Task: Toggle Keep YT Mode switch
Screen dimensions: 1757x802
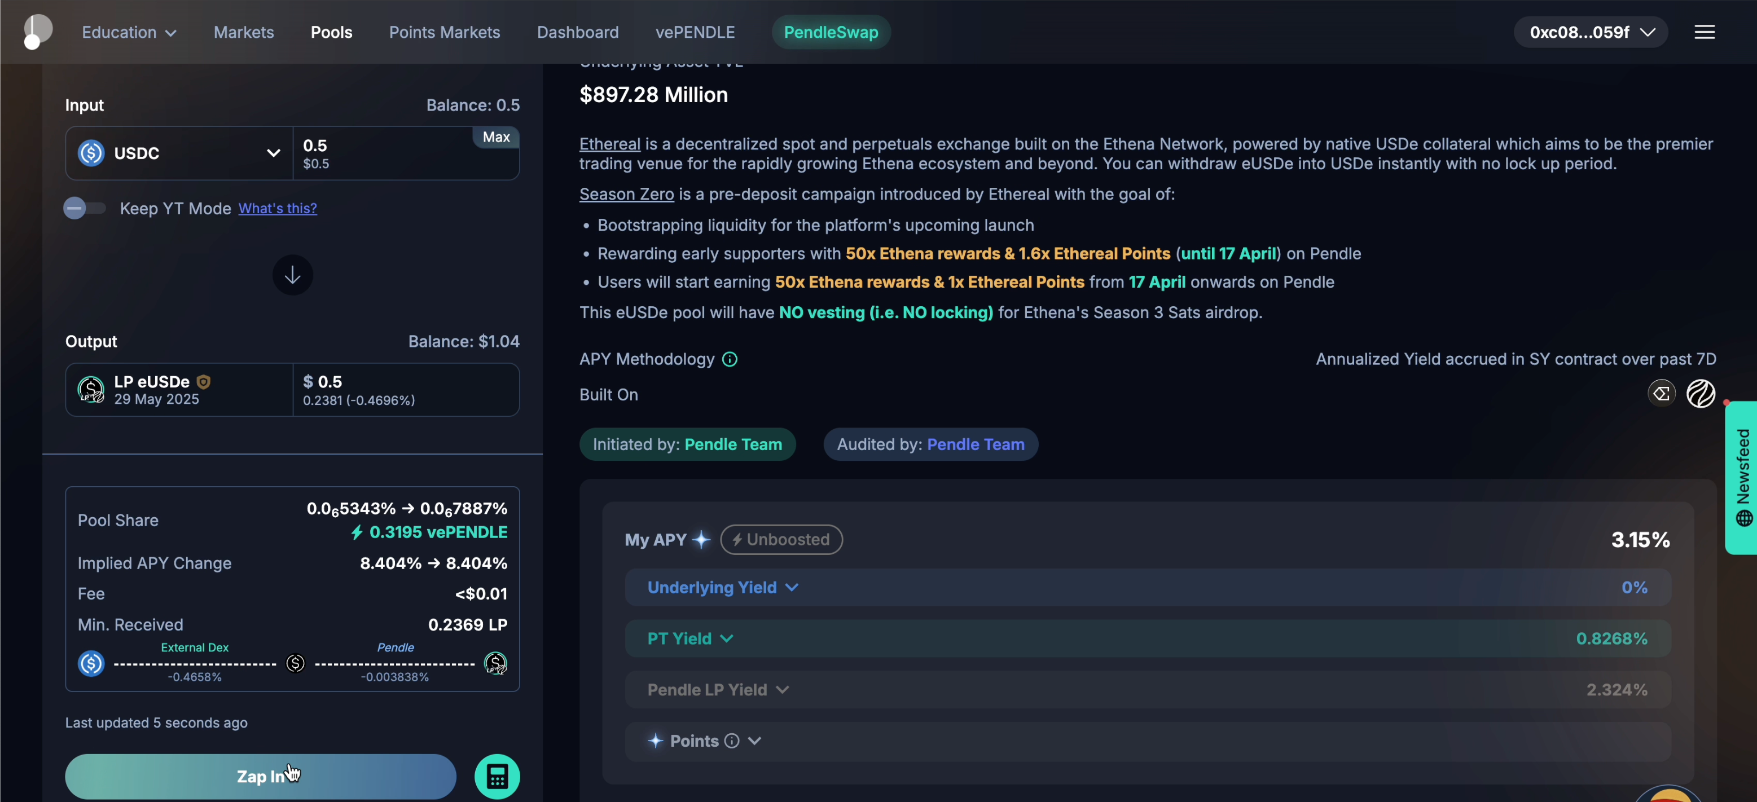Action: tap(84, 208)
